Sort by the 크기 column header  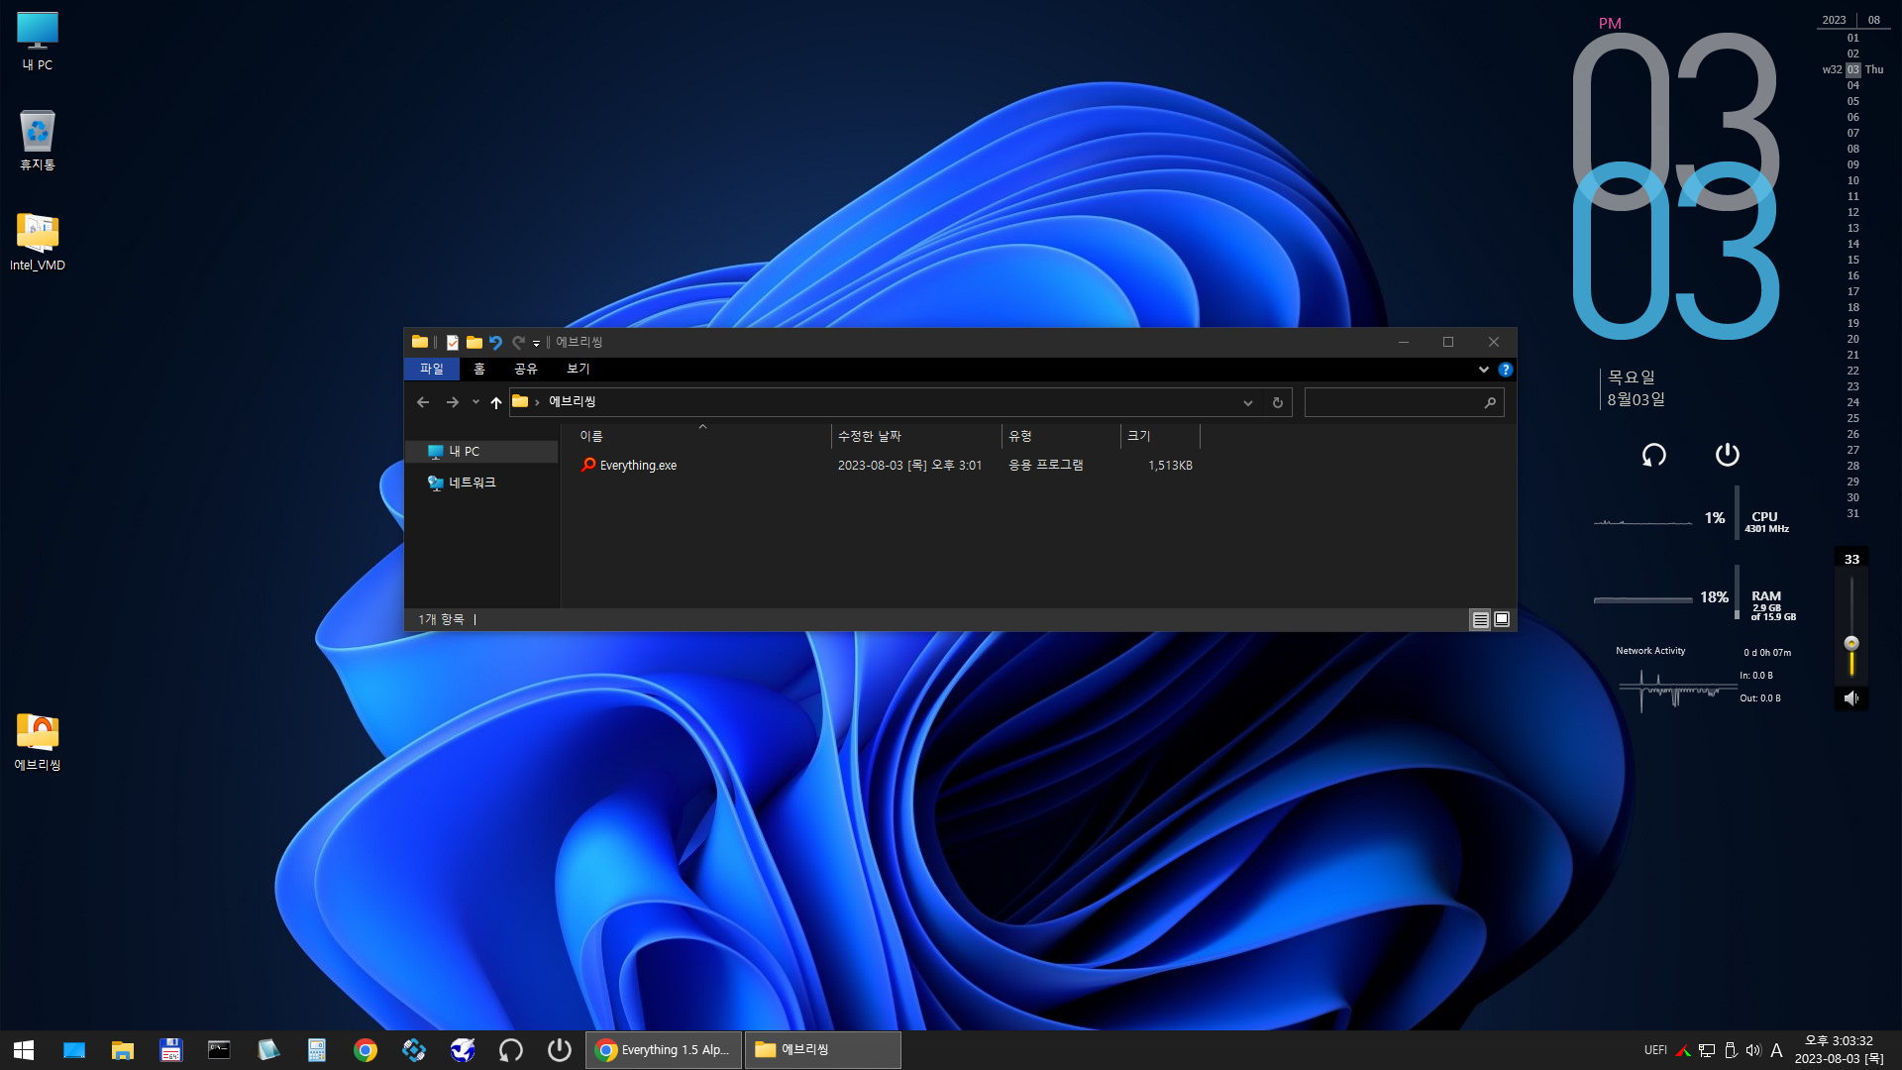(1160, 436)
